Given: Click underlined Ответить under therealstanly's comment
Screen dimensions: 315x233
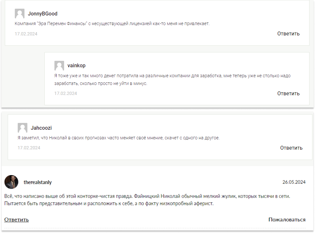Looking at the screenshot, I should coord(16,219).
